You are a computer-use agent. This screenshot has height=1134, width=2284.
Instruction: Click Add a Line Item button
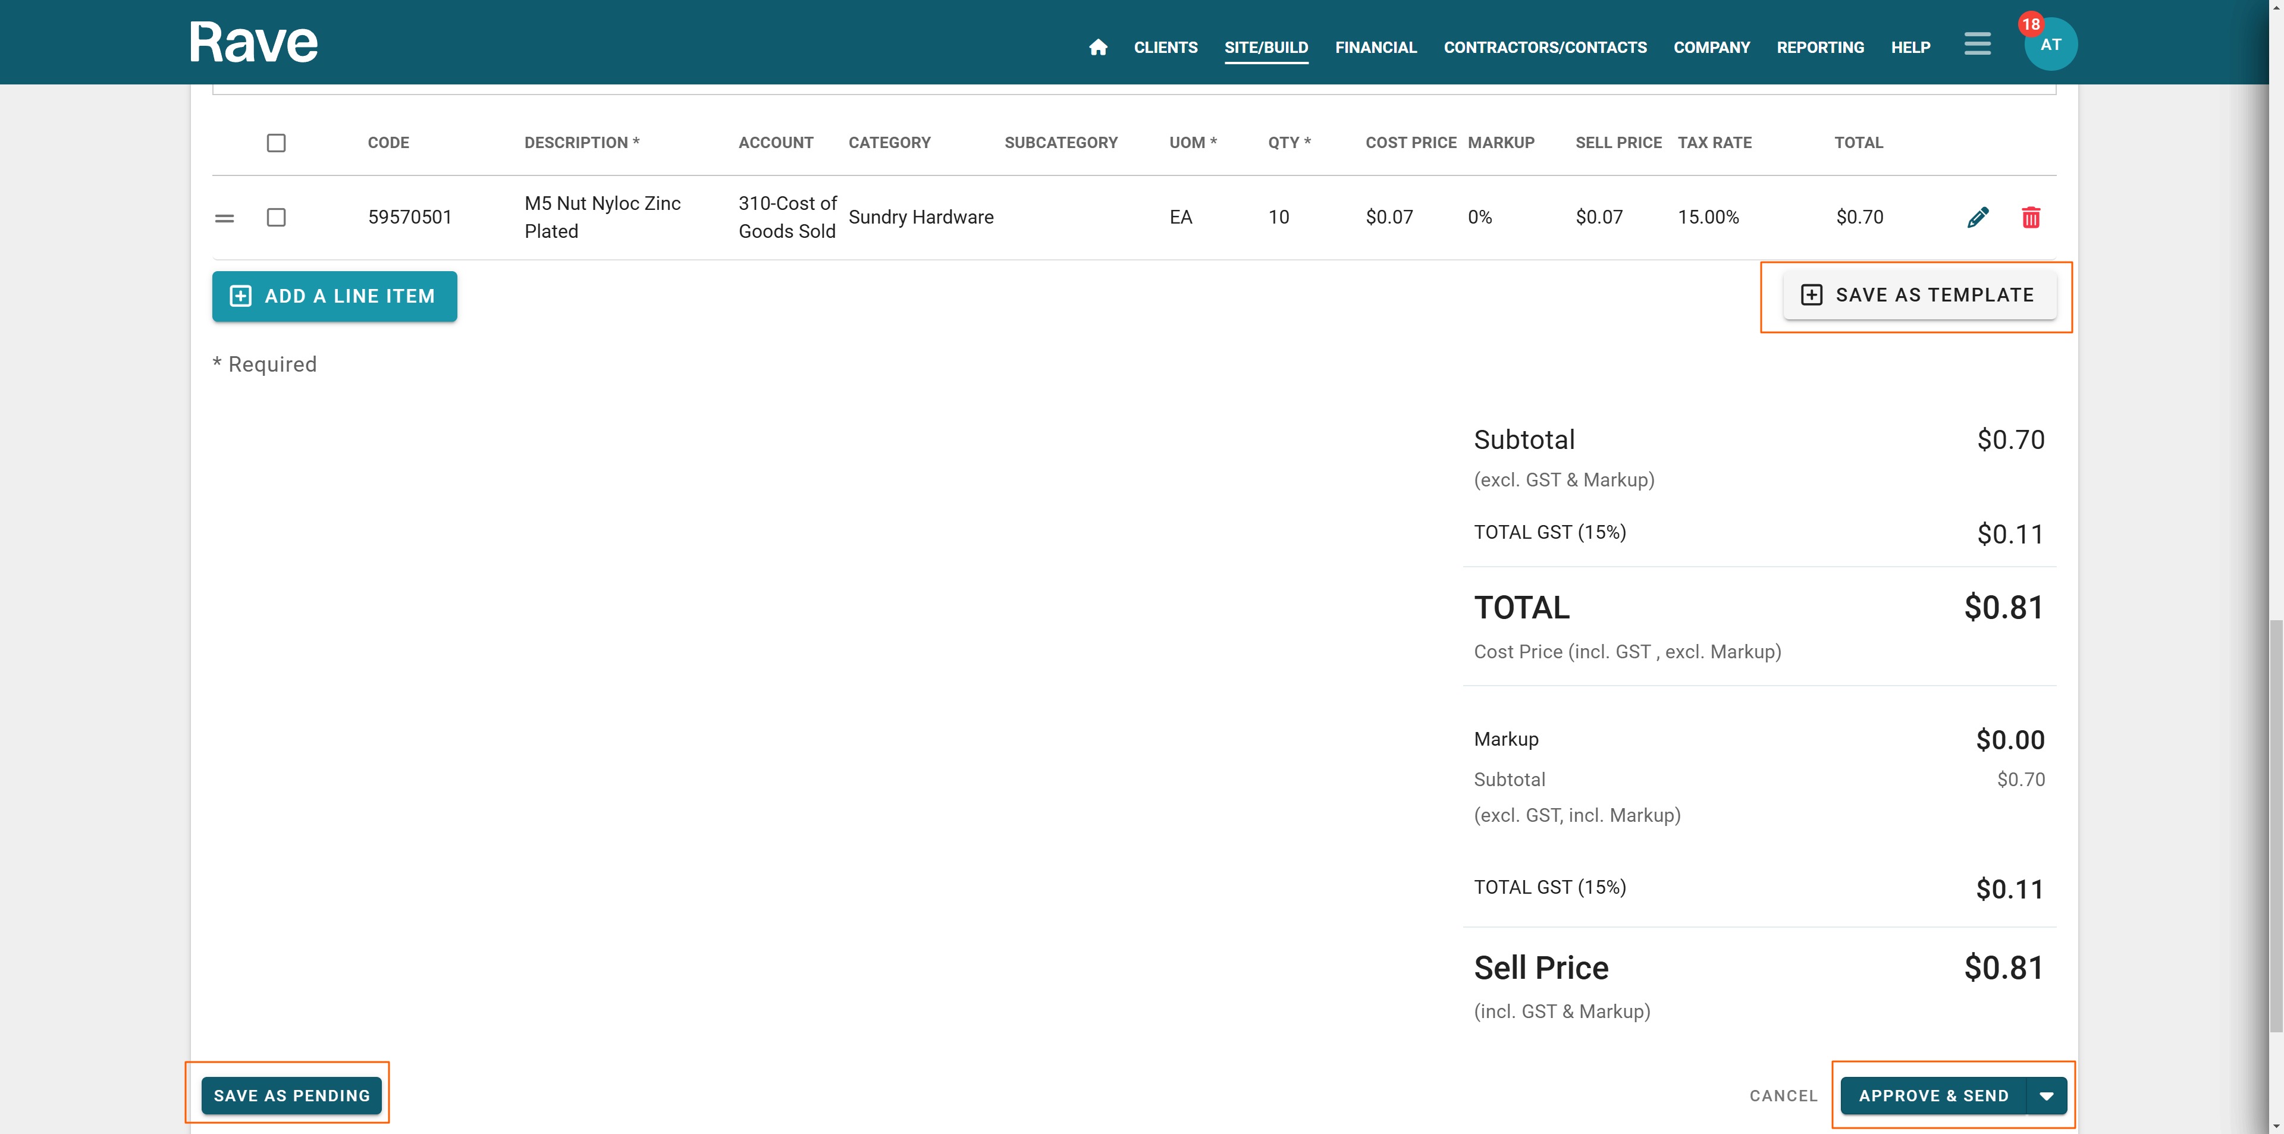pos(334,296)
